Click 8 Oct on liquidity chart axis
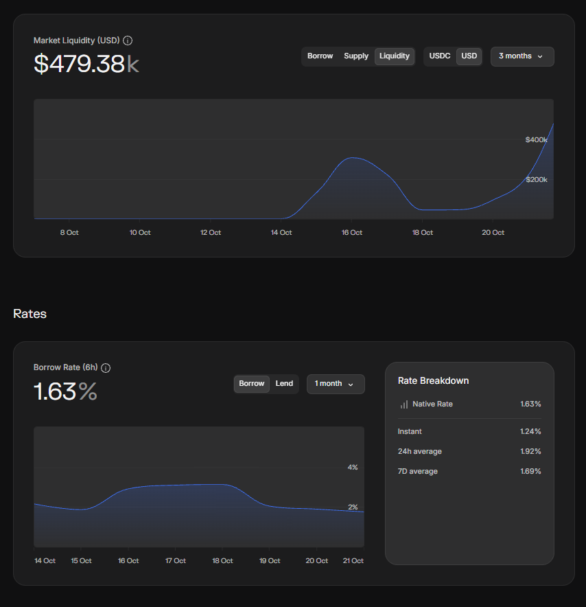Screen dimensions: 586x607 (x=69, y=233)
